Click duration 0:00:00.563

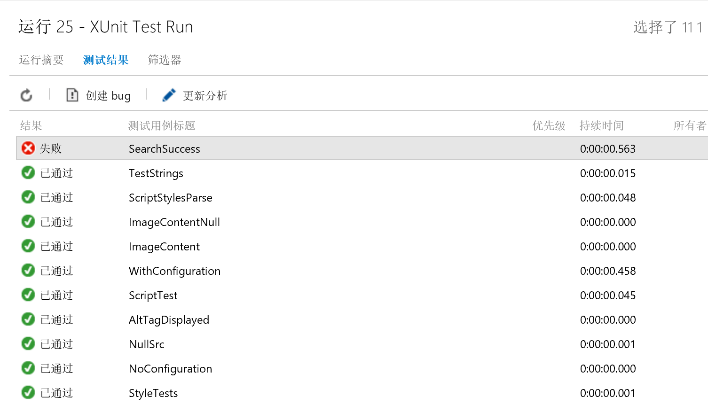(608, 149)
